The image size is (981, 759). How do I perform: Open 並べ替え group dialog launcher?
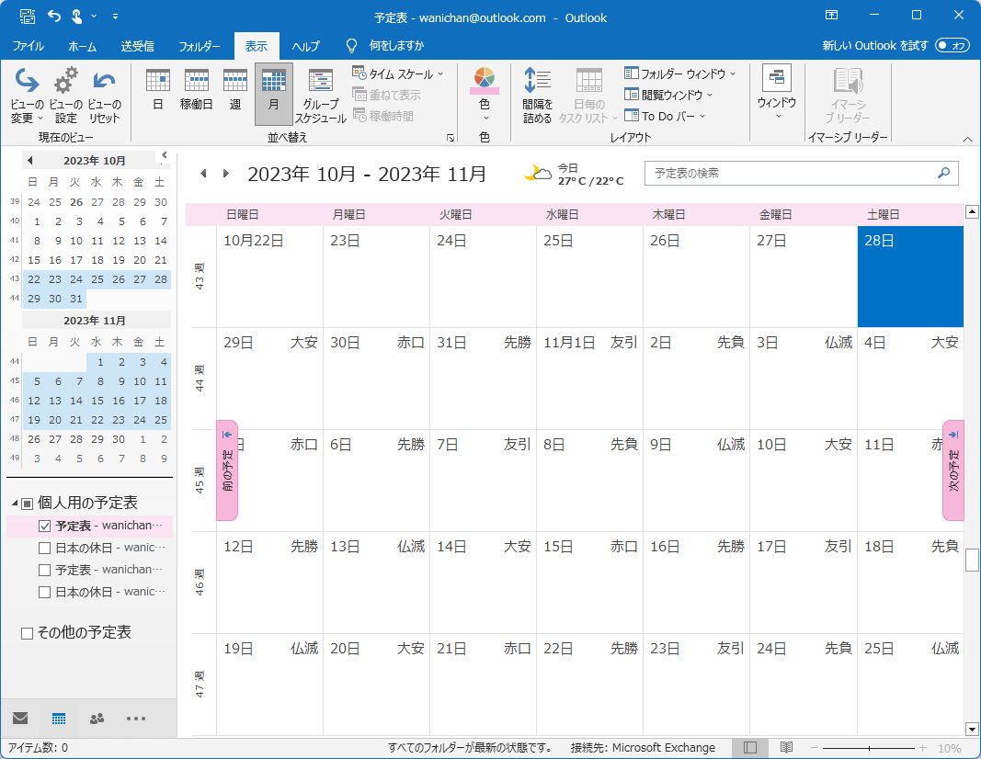coord(451,138)
